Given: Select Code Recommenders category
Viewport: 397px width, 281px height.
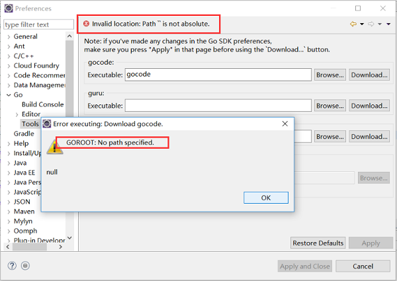Looking at the screenshot, I should pos(39,75).
